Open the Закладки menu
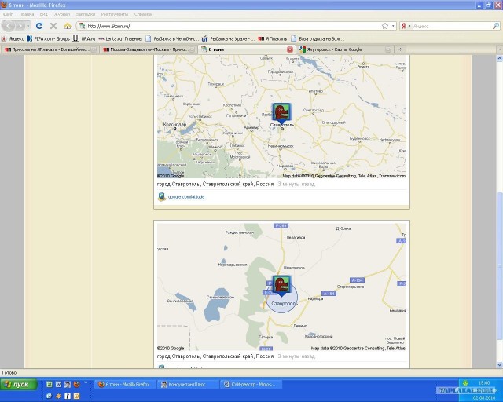The image size is (503, 402). (86, 14)
